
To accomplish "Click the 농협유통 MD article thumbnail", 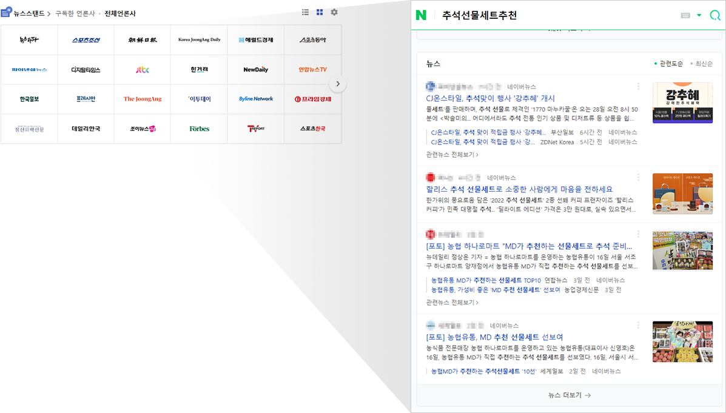I will 682,341.
